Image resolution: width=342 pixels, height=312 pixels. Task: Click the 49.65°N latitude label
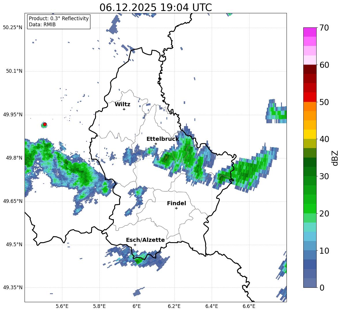point(13,201)
